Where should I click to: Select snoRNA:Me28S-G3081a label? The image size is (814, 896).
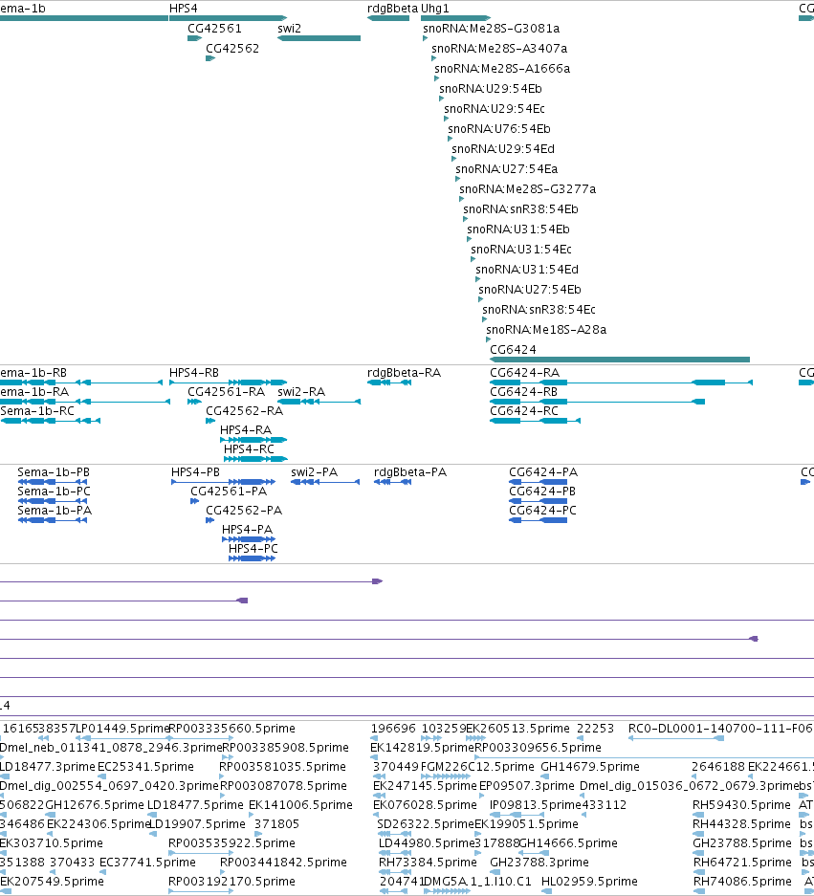click(491, 29)
